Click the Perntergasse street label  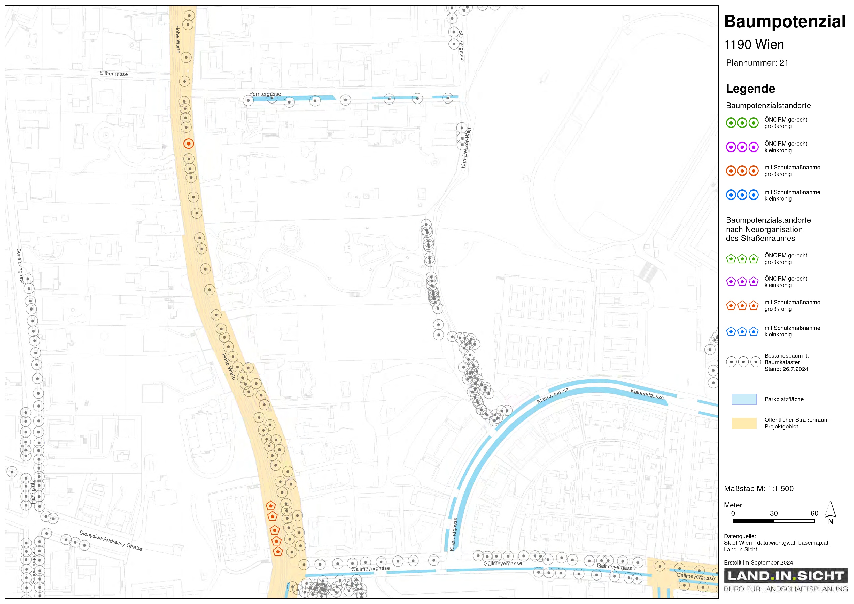pos(265,94)
